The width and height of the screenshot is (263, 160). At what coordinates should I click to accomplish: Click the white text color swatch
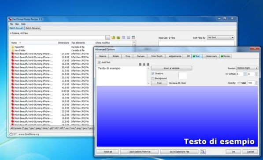tap(183, 76)
